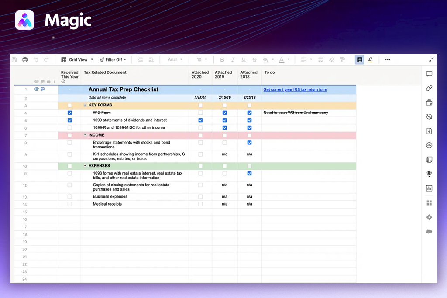The height and width of the screenshot is (298, 447).
Task: Open the Attachments paperclip panel
Action: 429,88
